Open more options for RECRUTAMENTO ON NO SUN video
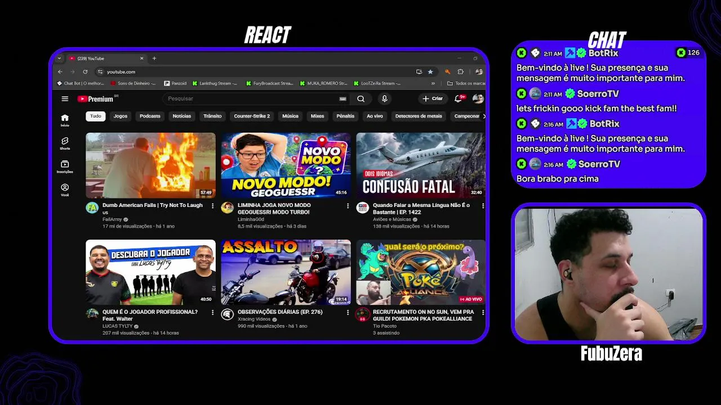Screen dimensions: 721x405 click(x=483, y=312)
